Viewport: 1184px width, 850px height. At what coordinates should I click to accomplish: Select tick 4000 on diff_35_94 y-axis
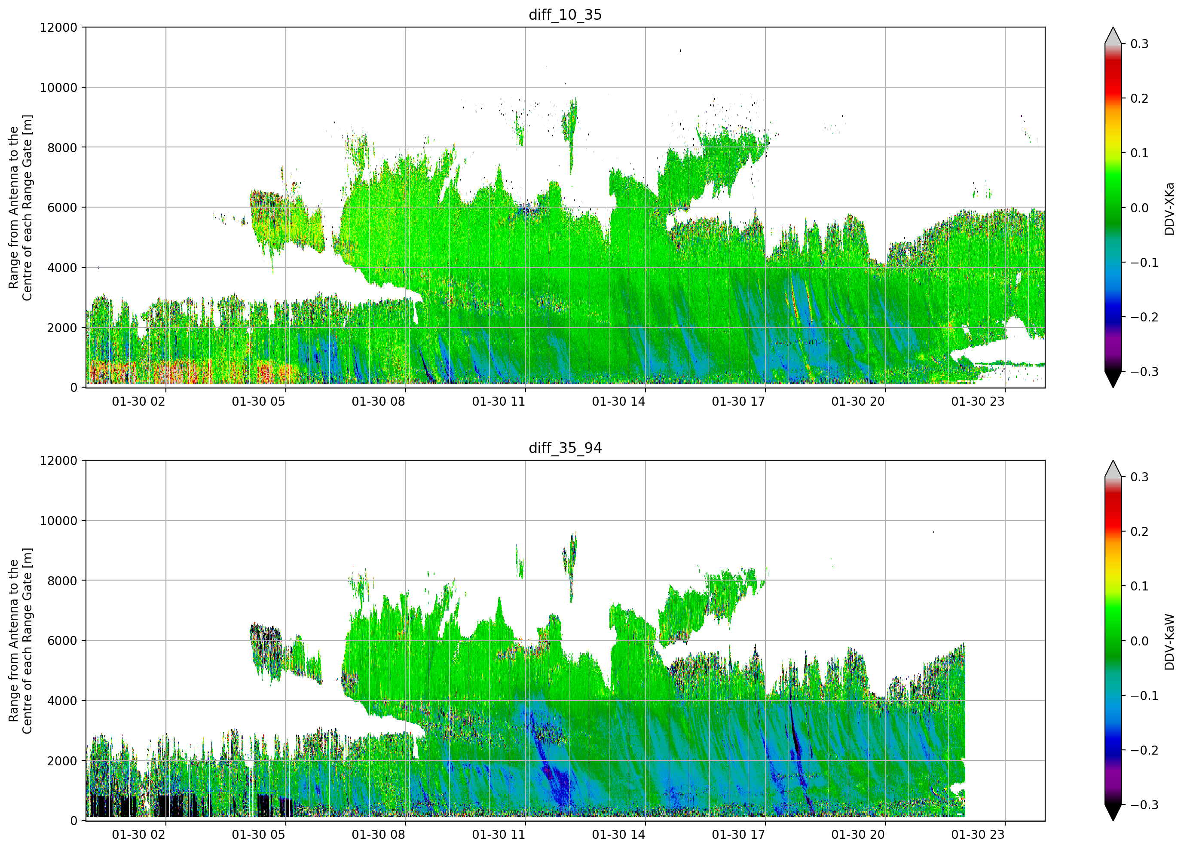(62, 701)
